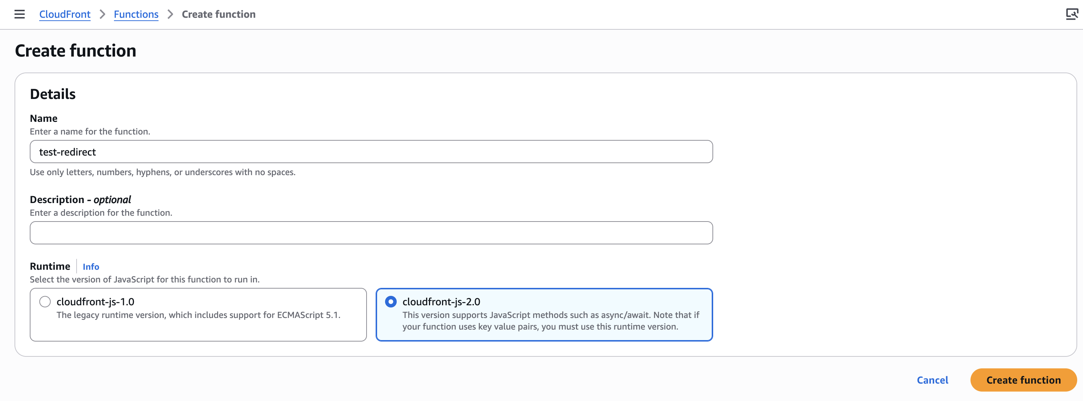Image resolution: width=1083 pixels, height=401 pixels.
Task: Select the cloudfront-js-2.0 radio button
Action: click(x=391, y=302)
